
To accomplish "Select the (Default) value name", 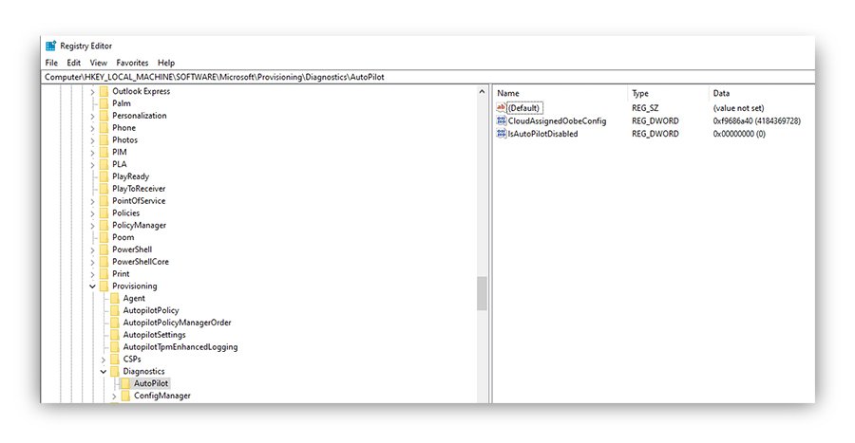I will [x=524, y=108].
